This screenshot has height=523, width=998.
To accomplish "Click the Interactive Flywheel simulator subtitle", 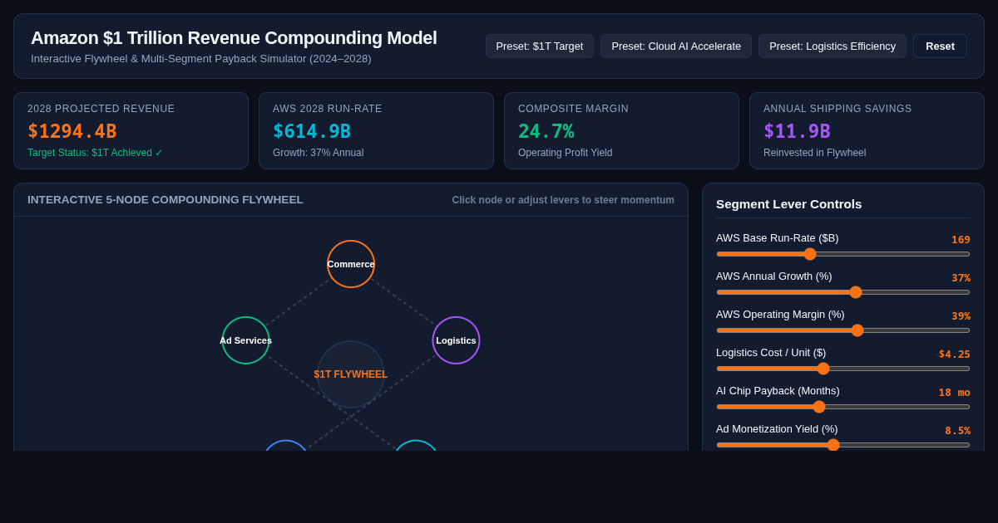I will [x=201, y=59].
